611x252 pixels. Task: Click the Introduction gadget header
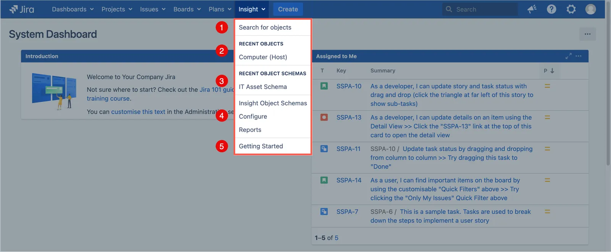click(127, 56)
